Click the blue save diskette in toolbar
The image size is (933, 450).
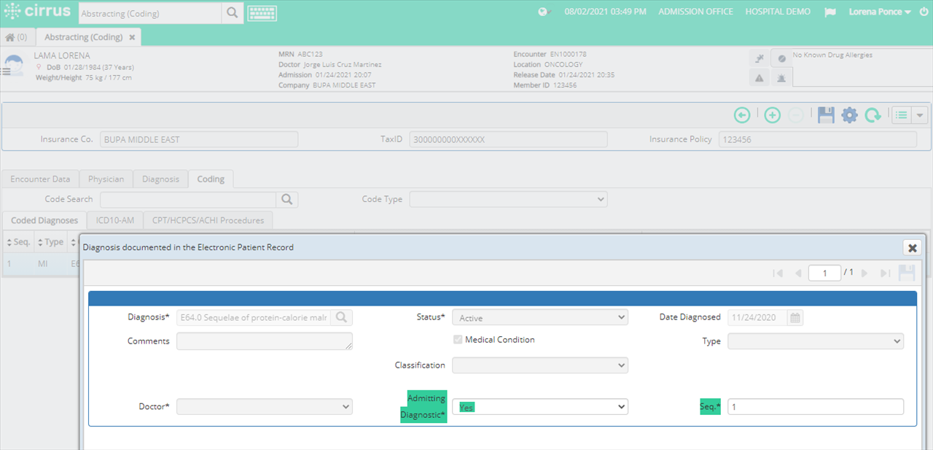coord(826,115)
